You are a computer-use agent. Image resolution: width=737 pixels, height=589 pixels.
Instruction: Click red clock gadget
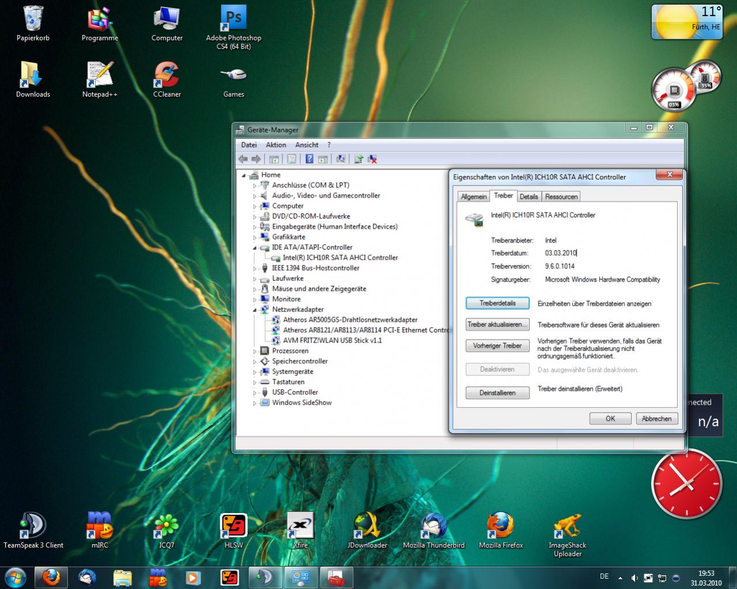pyautogui.click(x=686, y=484)
